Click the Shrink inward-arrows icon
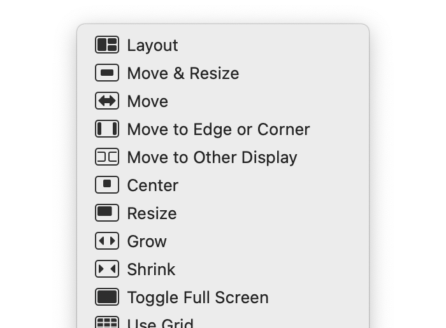 (107, 269)
